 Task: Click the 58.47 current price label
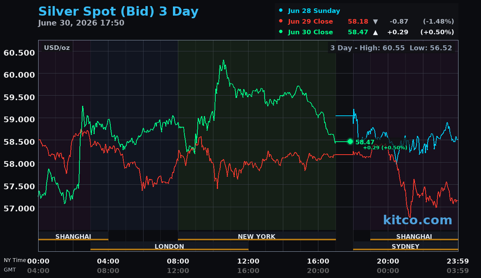[365, 142]
